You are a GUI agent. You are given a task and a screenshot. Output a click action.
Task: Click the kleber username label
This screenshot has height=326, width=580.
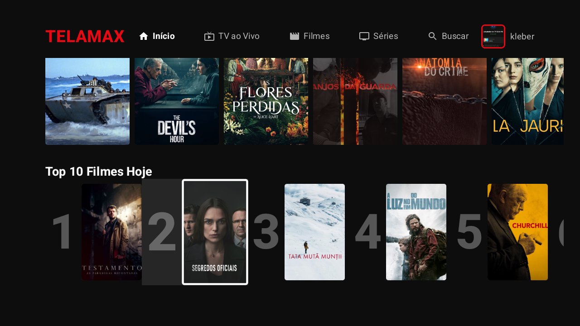point(522,37)
